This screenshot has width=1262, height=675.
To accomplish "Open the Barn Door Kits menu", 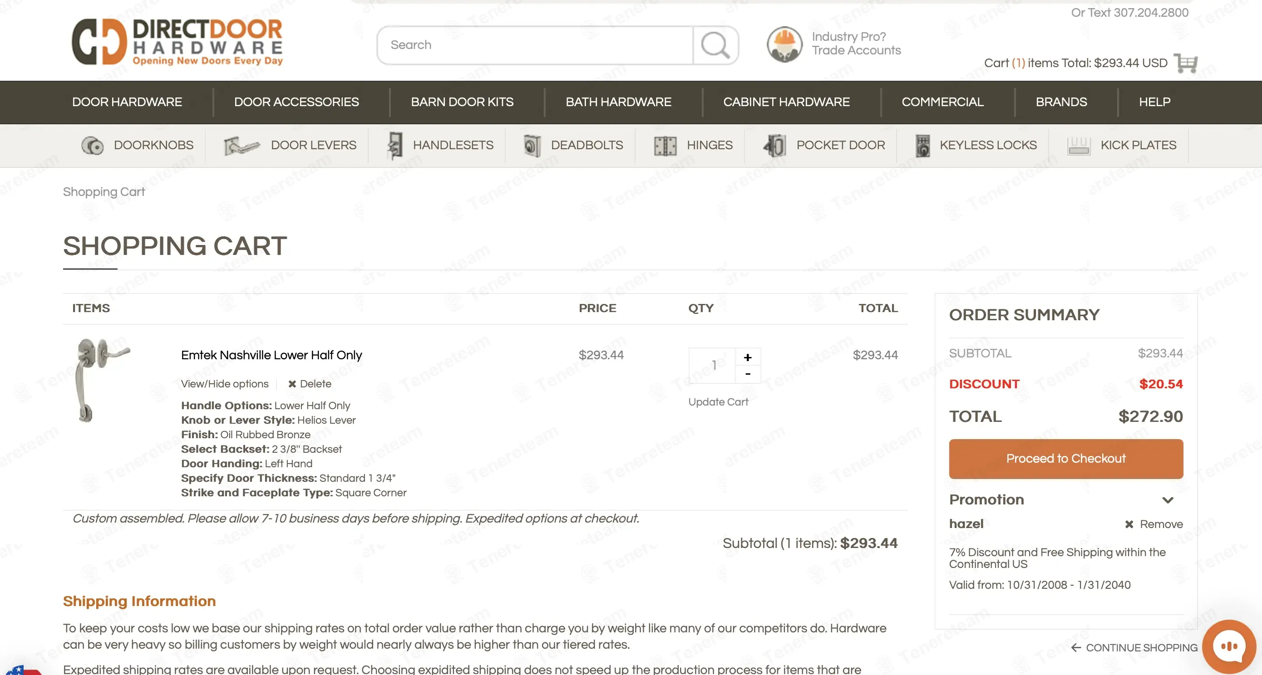I will coord(462,102).
